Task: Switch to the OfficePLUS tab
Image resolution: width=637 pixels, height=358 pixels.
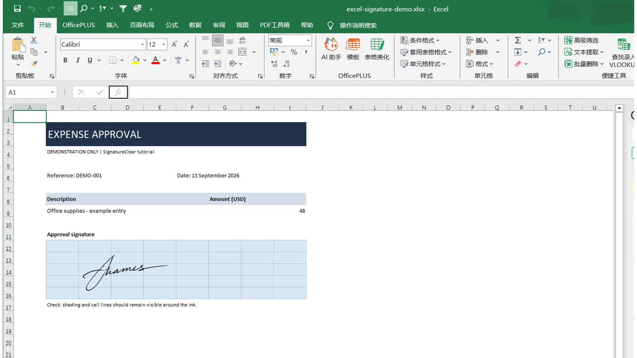Action: [x=78, y=25]
